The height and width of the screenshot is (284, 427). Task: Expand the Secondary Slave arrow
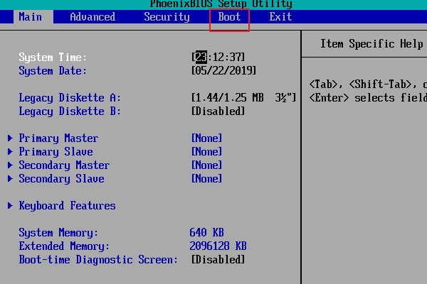[x=10, y=178]
